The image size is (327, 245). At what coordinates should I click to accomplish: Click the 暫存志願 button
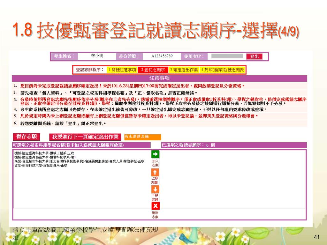[27, 137]
